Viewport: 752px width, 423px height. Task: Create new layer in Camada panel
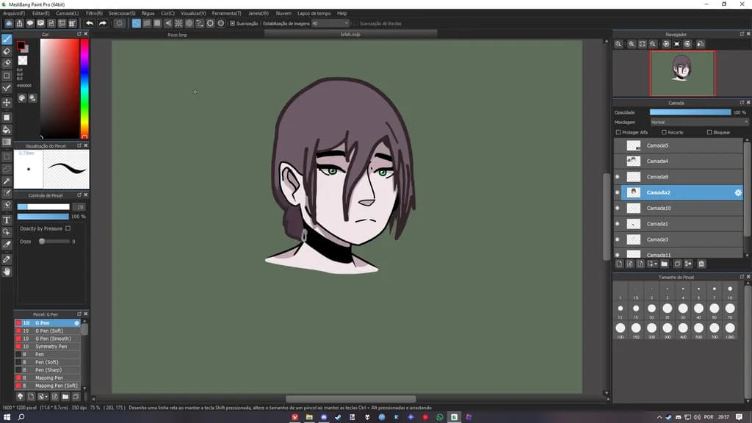pos(619,264)
